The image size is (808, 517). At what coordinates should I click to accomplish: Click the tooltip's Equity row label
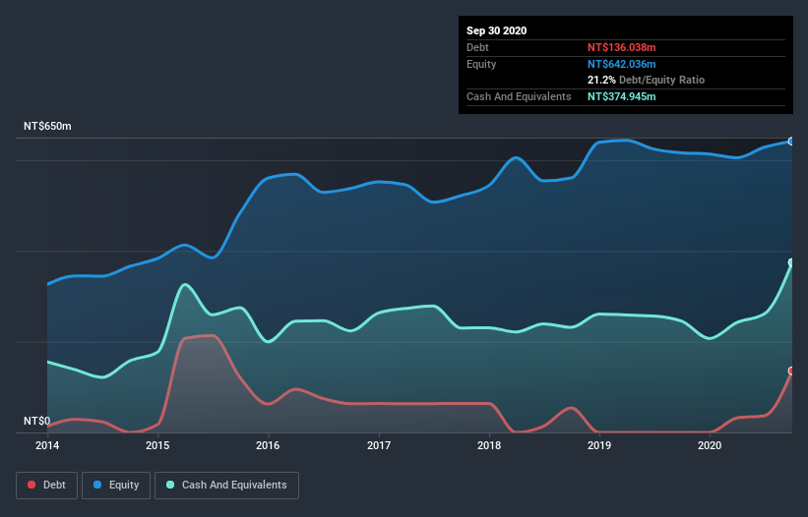click(x=481, y=64)
